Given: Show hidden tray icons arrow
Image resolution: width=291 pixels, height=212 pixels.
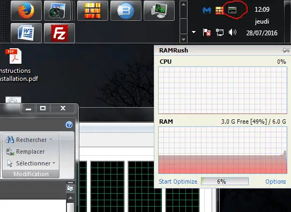Looking at the screenshot, I should click(193, 32).
